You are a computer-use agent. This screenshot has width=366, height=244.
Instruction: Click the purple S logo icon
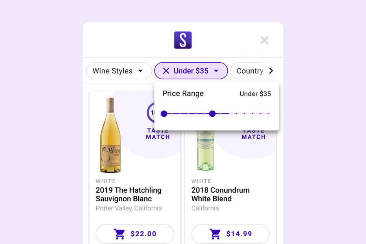[183, 40]
